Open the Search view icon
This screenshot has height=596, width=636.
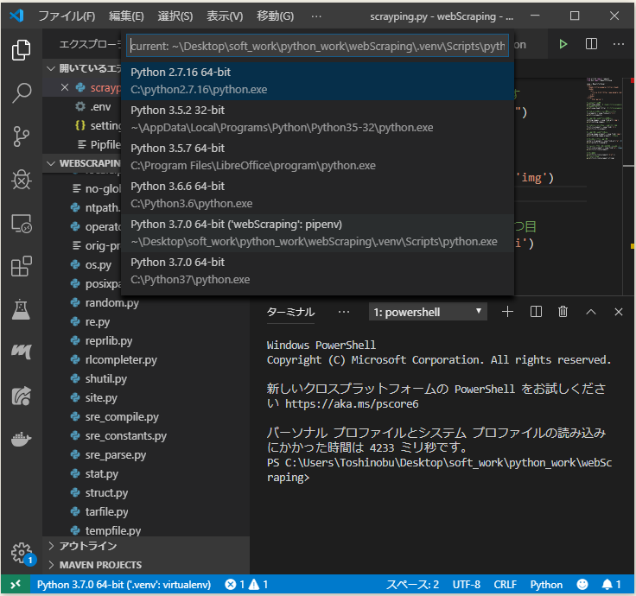coord(21,92)
